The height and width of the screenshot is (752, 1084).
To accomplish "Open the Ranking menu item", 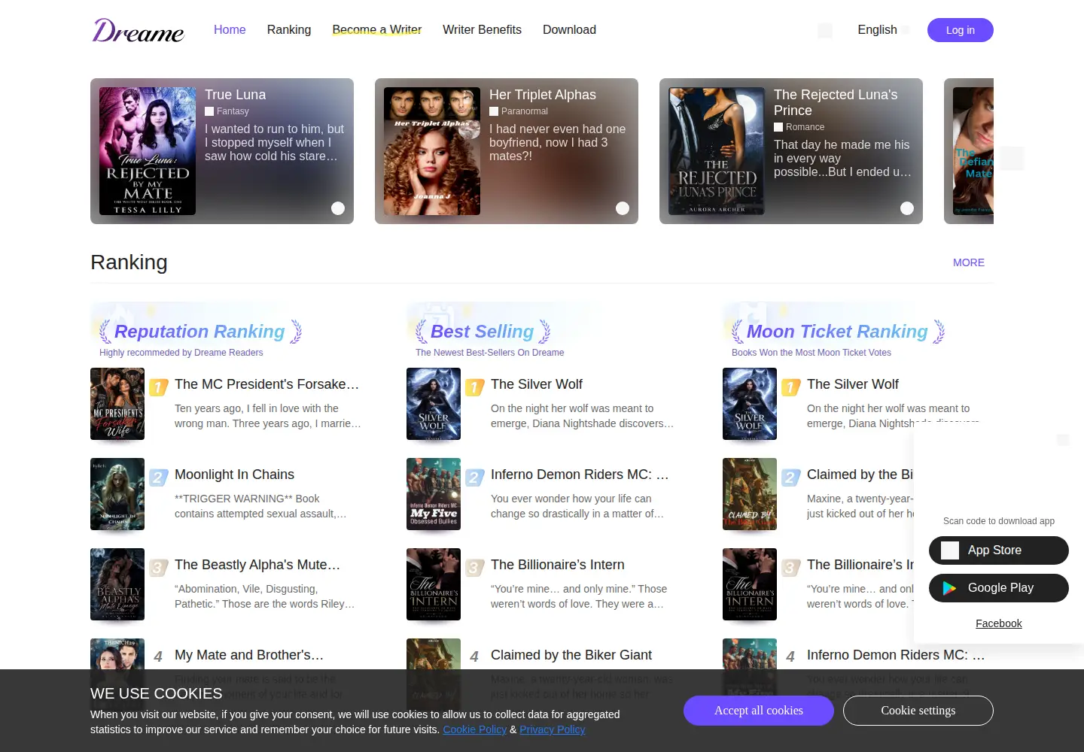I will (x=289, y=30).
